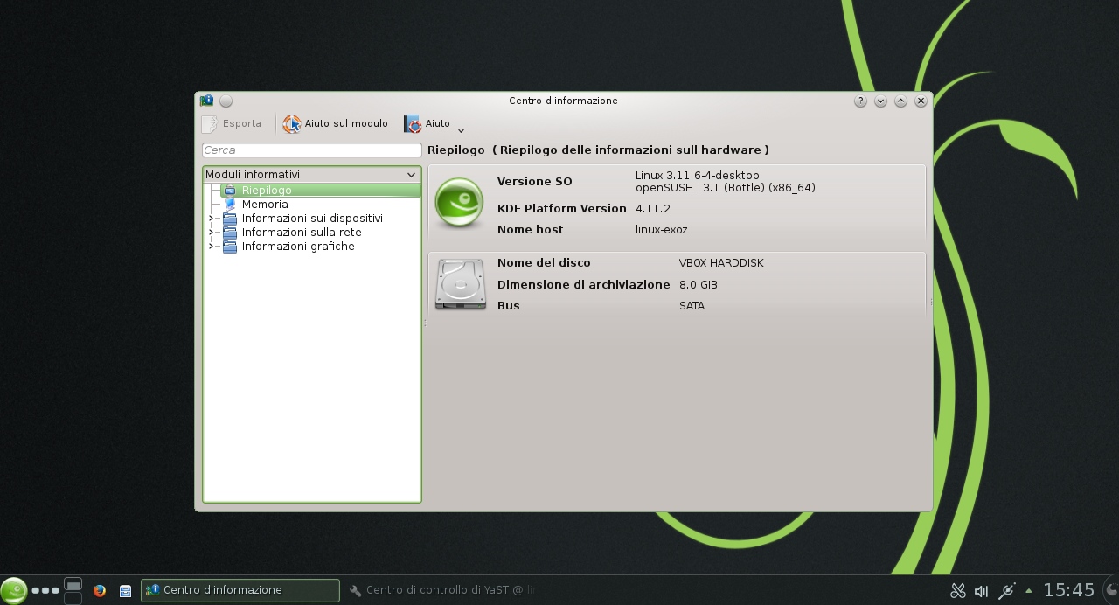Expand the Informazioni grafiche tree node
1119x605 pixels.
point(211,247)
